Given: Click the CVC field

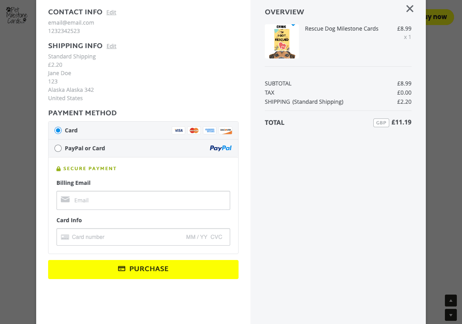Looking at the screenshot, I should [x=217, y=237].
